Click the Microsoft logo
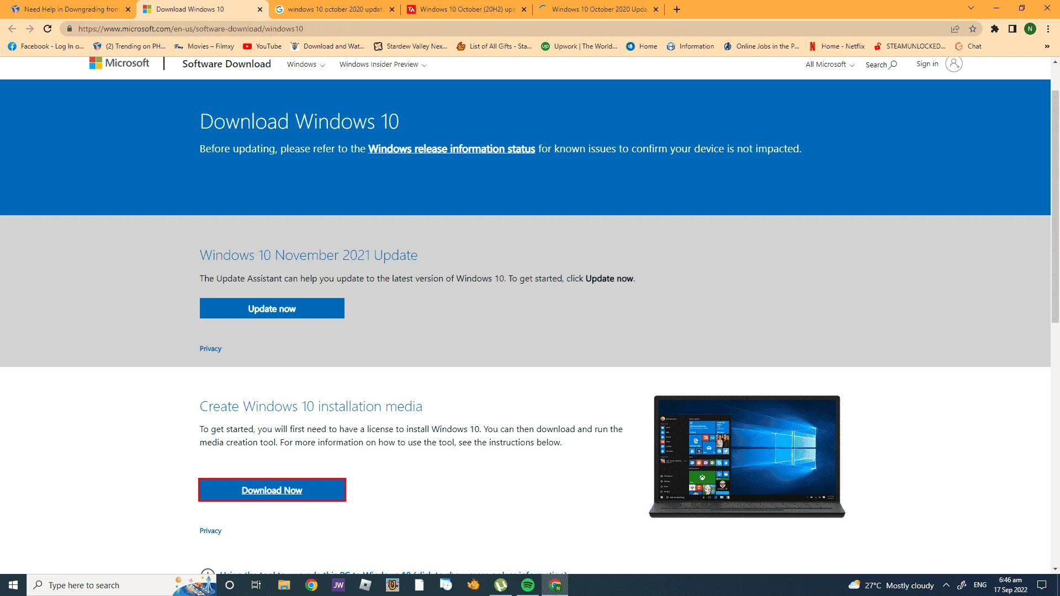Screen dimensions: 1060x596 click(x=119, y=63)
